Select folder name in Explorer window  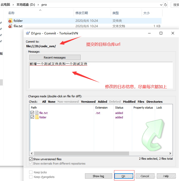[x=18, y=21]
